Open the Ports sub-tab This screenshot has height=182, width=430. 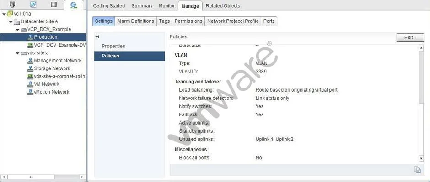269,21
